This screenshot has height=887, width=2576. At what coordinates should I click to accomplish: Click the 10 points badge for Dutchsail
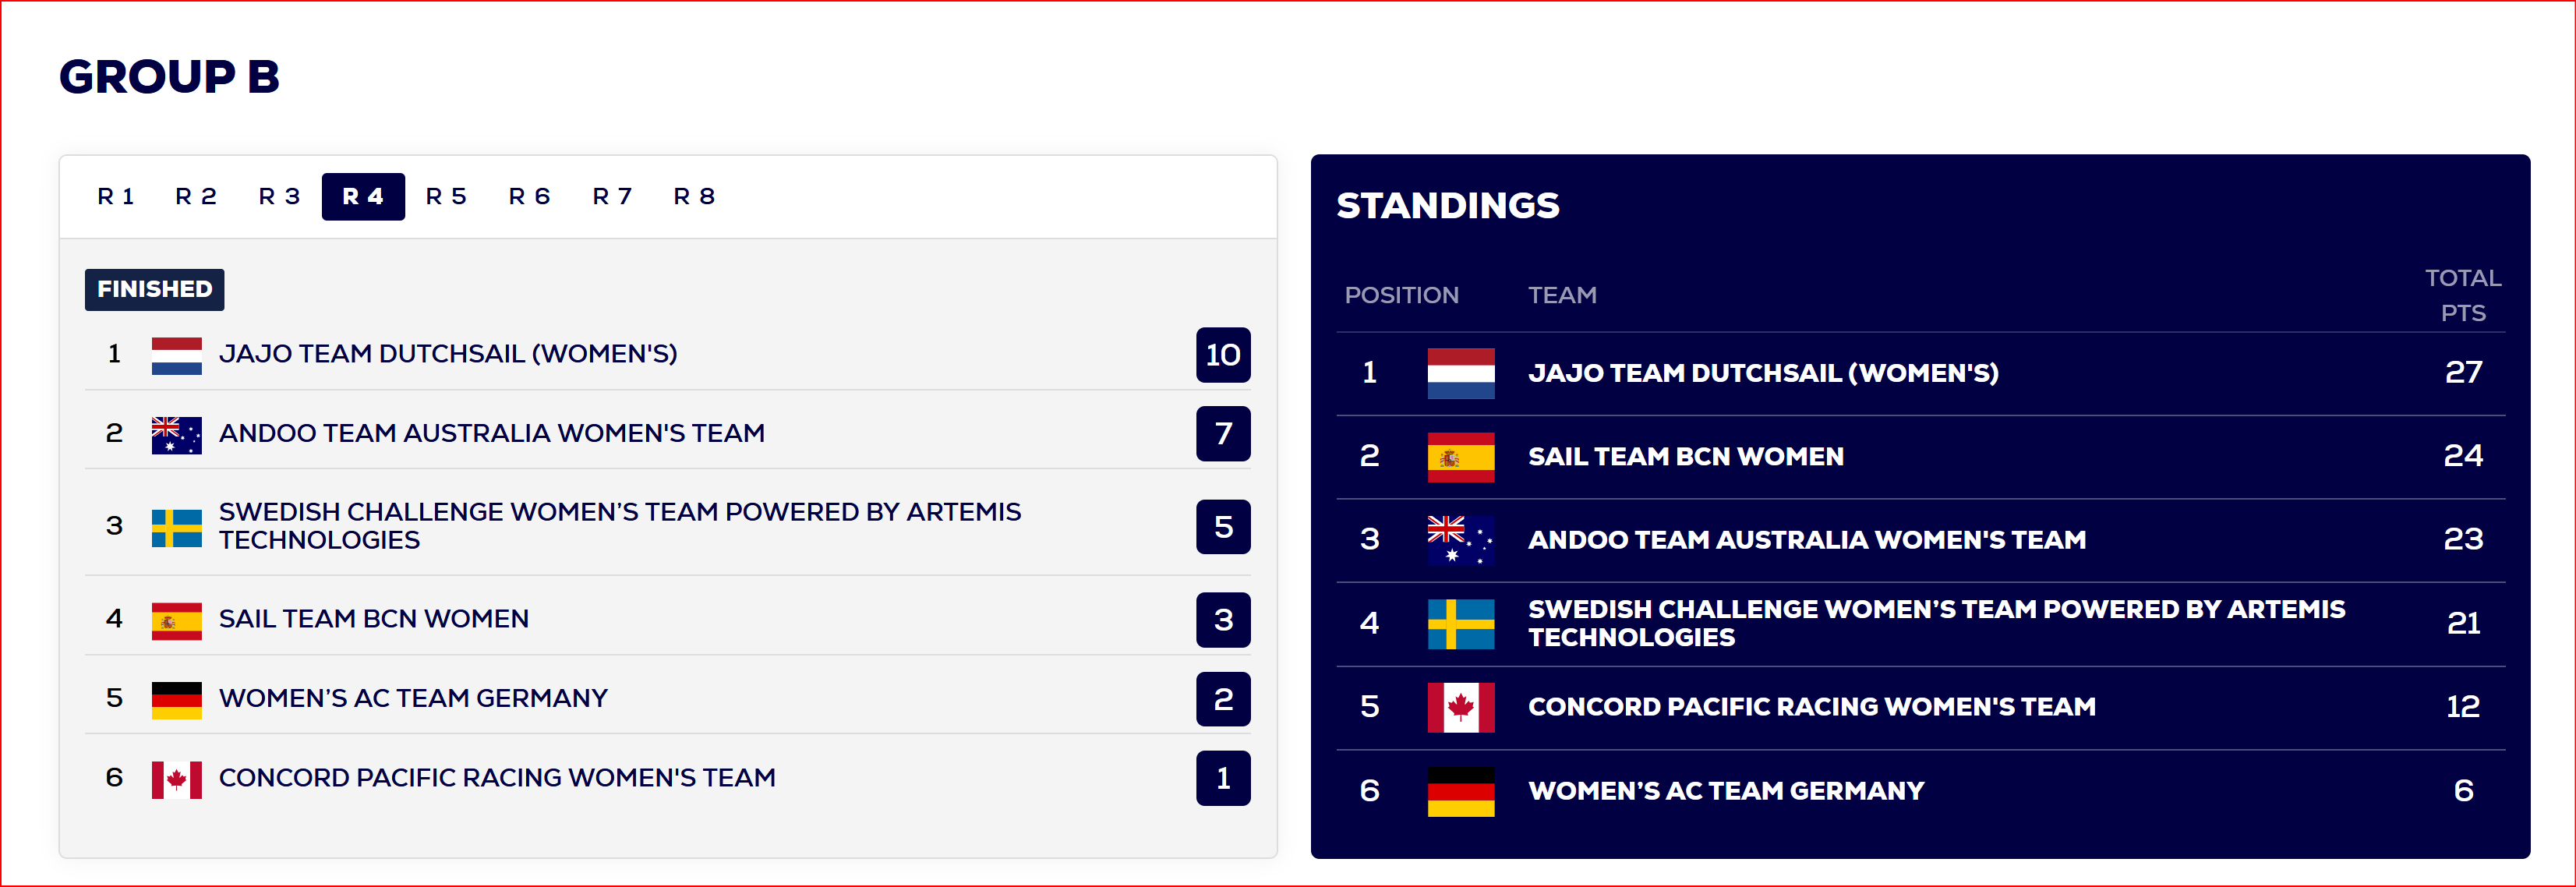coord(1222,355)
